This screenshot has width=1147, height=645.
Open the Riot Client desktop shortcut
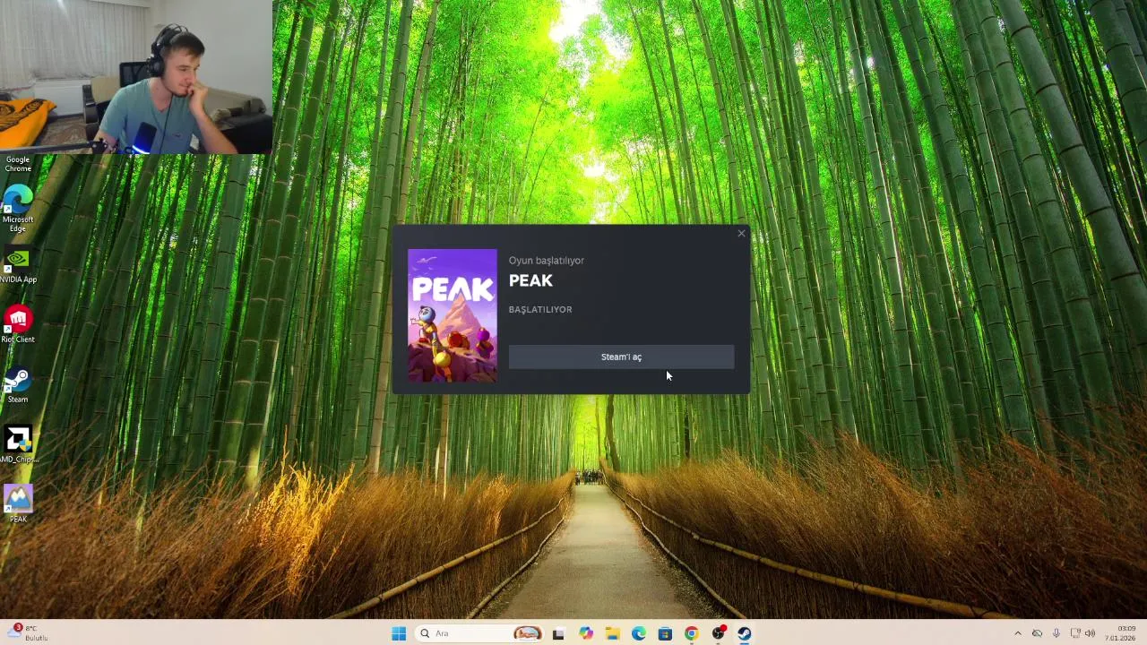[x=18, y=325]
